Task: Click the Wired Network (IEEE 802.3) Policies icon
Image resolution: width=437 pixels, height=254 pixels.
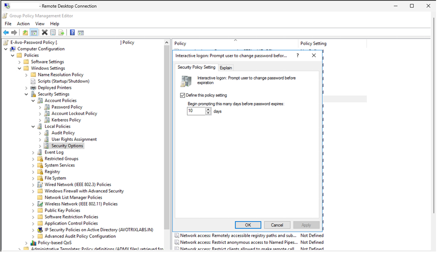Action: [40, 185]
